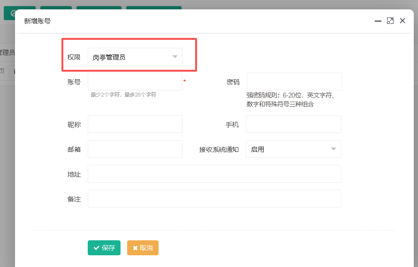Click into the 密码 field

pos(294,82)
